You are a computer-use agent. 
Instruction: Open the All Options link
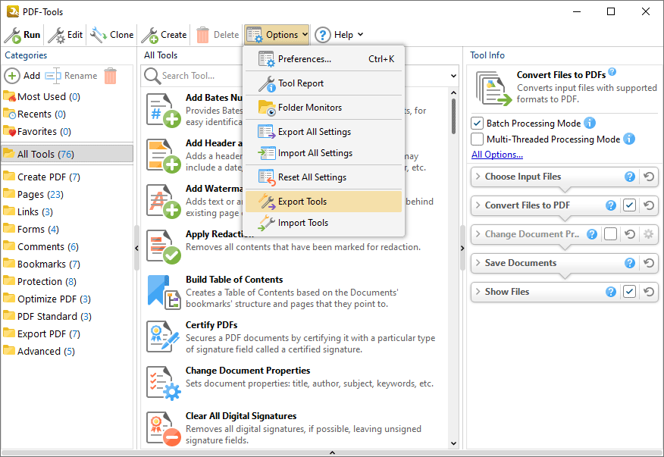pyautogui.click(x=497, y=155)
